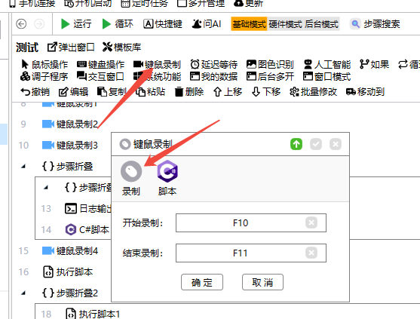The width and height of the screenshot is (420, 319).
Task: Open Scheduled tasks (定时任务) in top menu
Action: tap(144, 4)
